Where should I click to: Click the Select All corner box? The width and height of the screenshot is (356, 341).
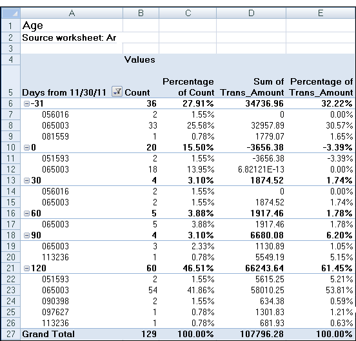click(11, 13)
